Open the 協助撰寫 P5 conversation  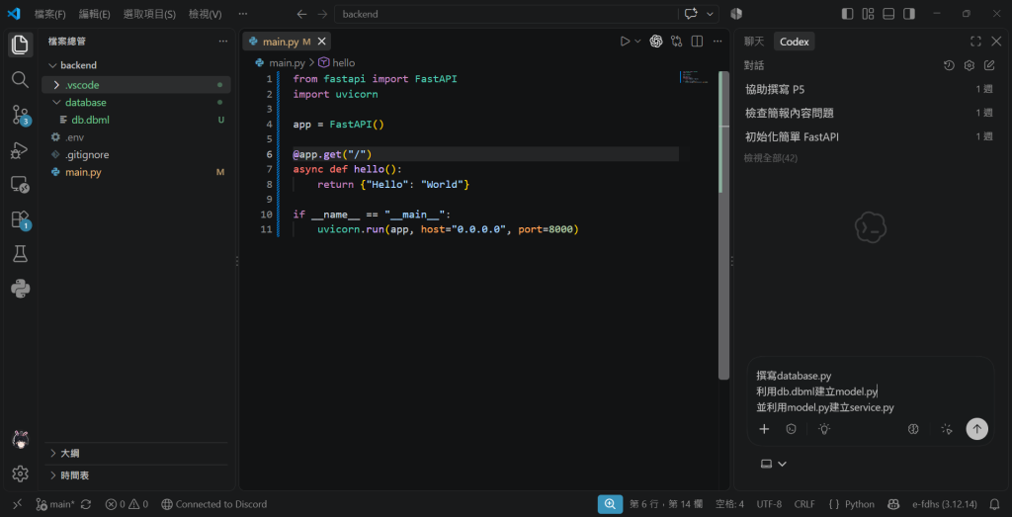869,89
